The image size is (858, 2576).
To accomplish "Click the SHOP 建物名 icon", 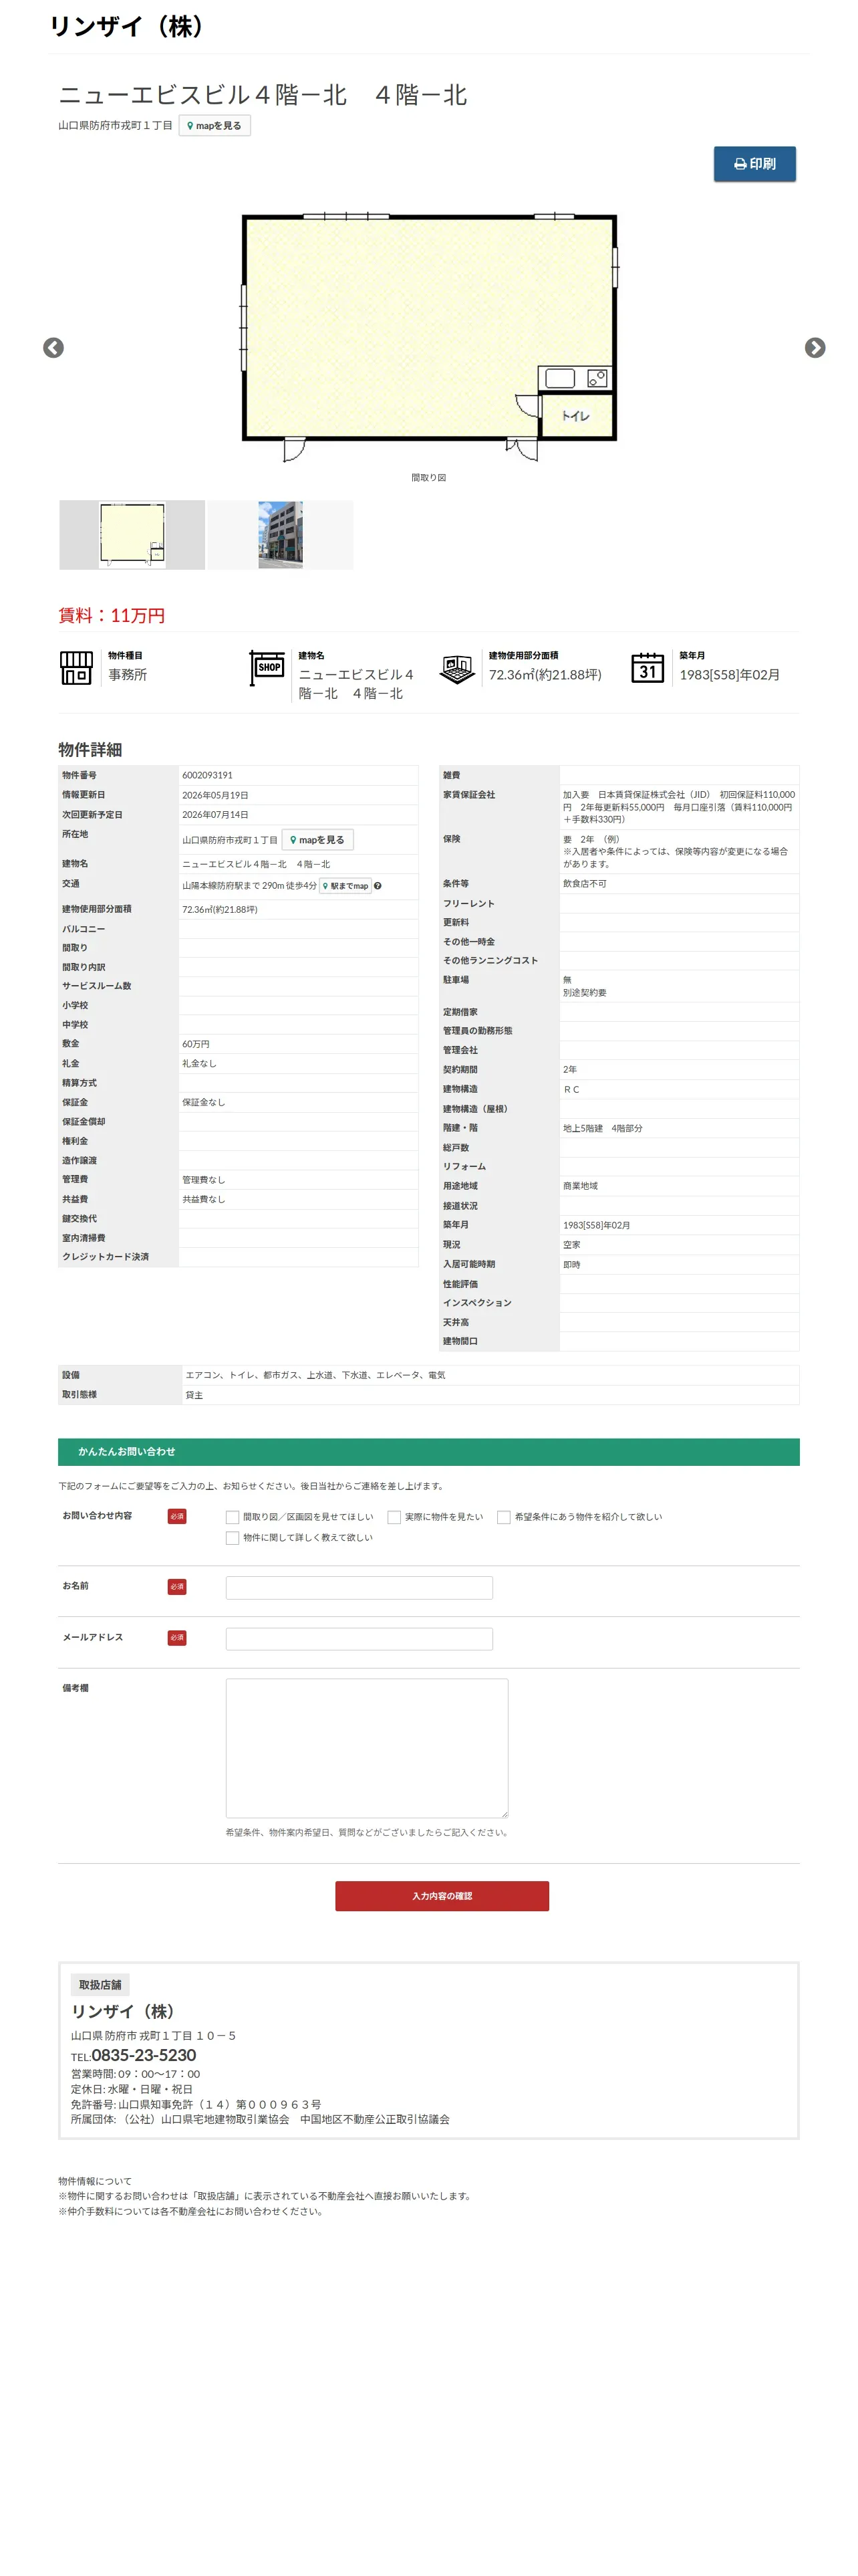I will 267,668.
